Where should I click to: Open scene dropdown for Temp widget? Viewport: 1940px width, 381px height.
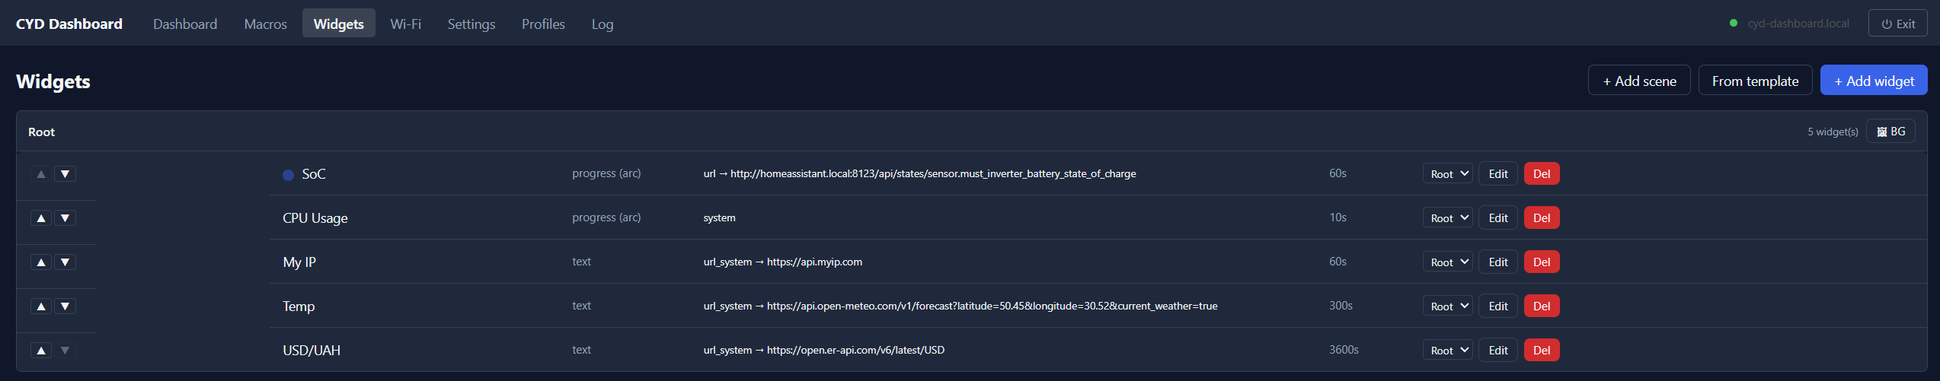click(x=1448, y=306)
